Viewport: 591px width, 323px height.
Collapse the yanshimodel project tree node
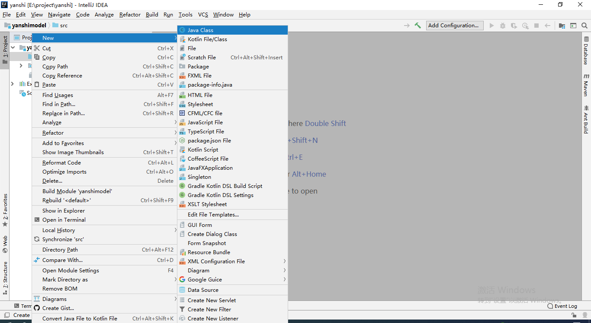coord(13,48)
